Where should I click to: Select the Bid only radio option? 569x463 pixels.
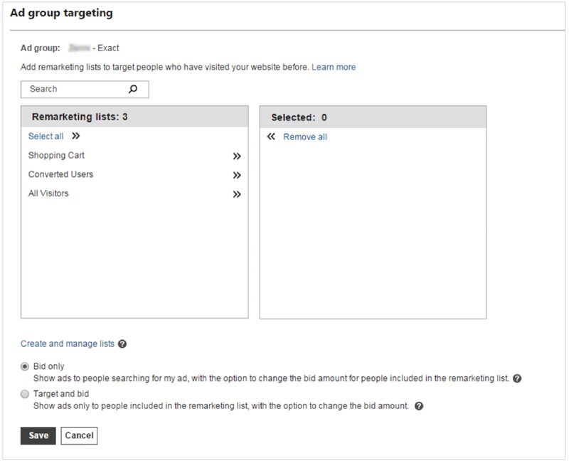(x=26, y=366)
